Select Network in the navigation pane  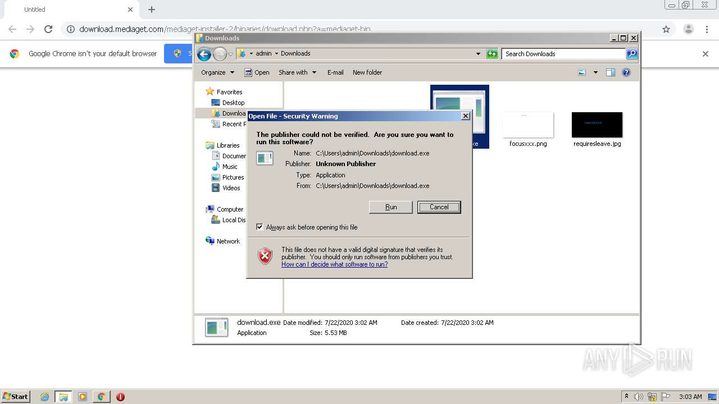coord(223,241)
